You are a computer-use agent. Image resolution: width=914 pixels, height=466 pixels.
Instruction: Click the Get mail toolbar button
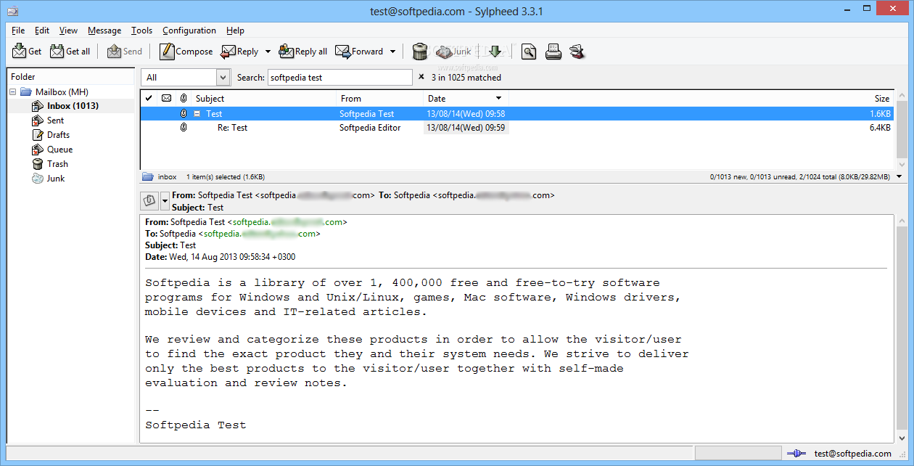coord(28,52)
